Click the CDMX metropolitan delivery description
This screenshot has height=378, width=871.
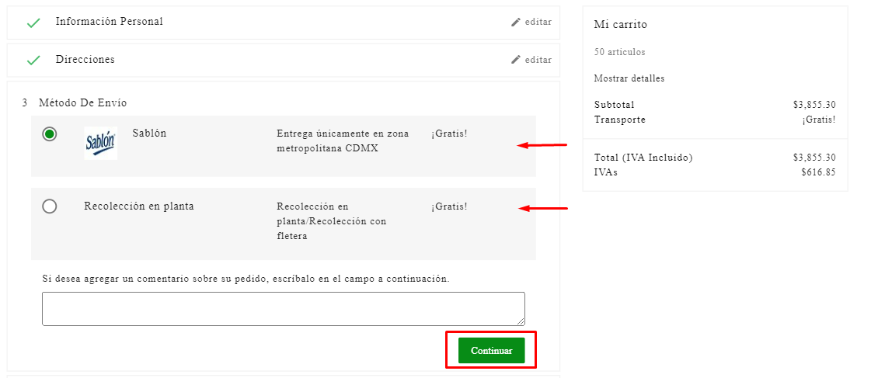coord(342,140)
